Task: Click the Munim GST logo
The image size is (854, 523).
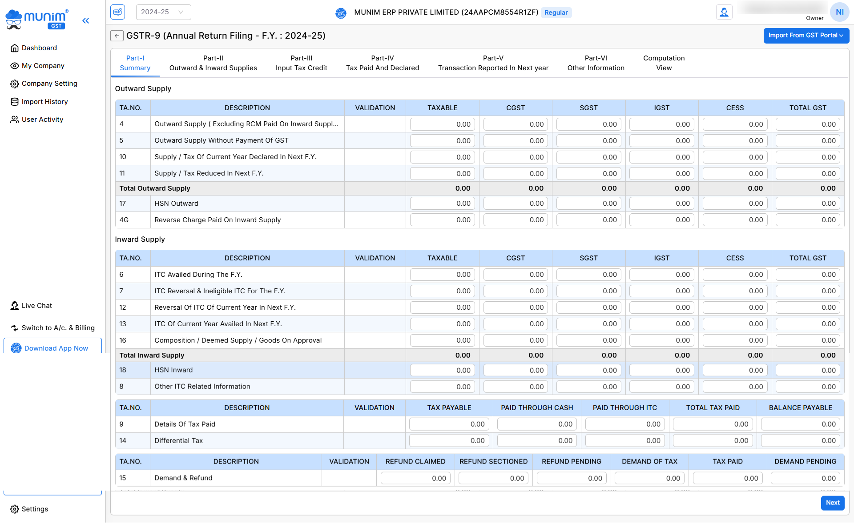Action: pos(36,20)
